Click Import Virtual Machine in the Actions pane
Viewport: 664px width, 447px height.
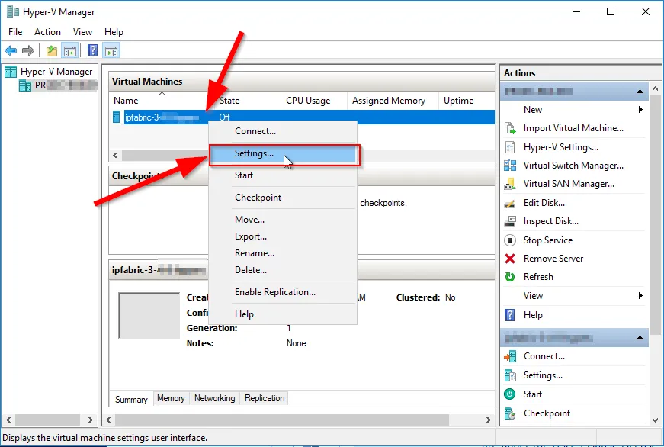573,128
